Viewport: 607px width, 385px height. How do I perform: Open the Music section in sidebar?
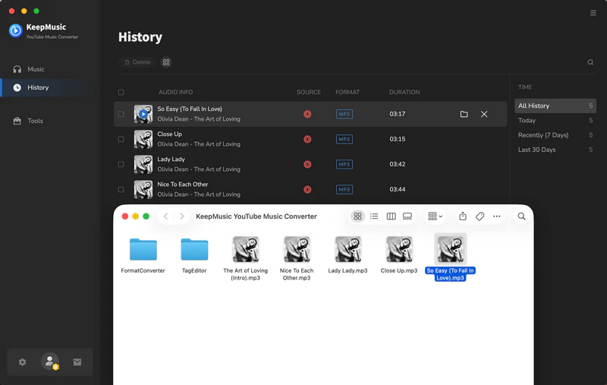pos(36,69)
